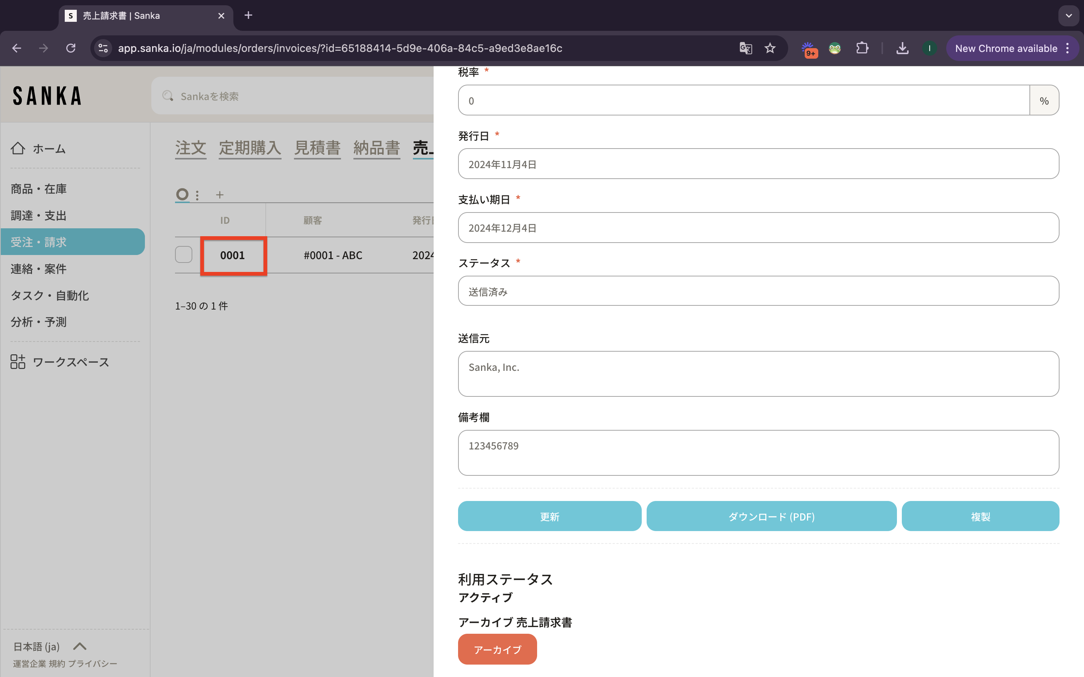
Task: Switch to the 見積書 tab
Action: click(317, 148)
